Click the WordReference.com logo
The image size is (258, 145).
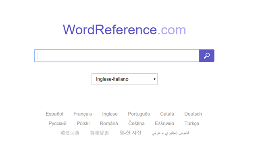(125, 30)
